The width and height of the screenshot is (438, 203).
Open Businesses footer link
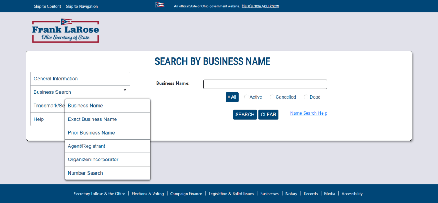[269, 194]
